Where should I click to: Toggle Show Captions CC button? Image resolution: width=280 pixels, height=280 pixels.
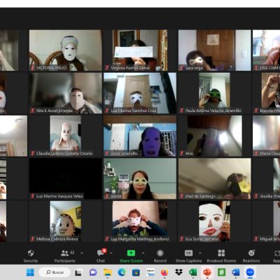[188, 256]
